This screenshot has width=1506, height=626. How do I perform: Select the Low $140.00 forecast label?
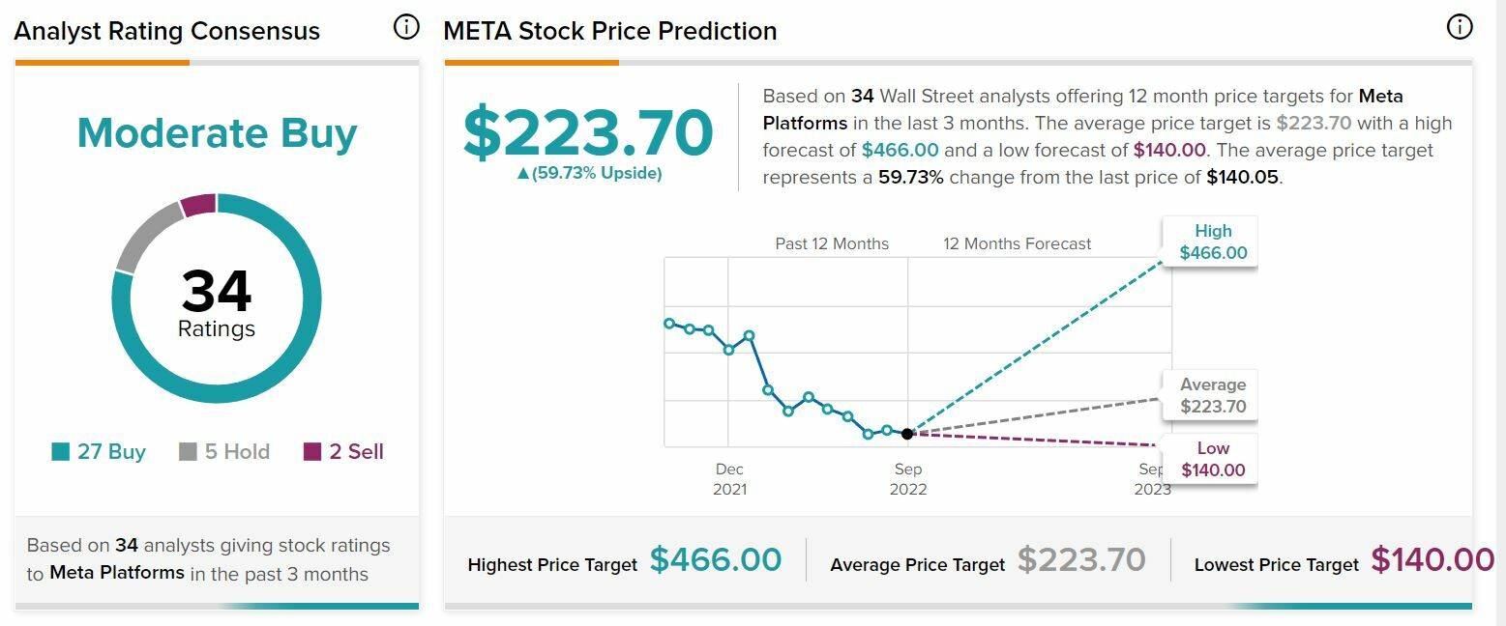click(1213, 459)
